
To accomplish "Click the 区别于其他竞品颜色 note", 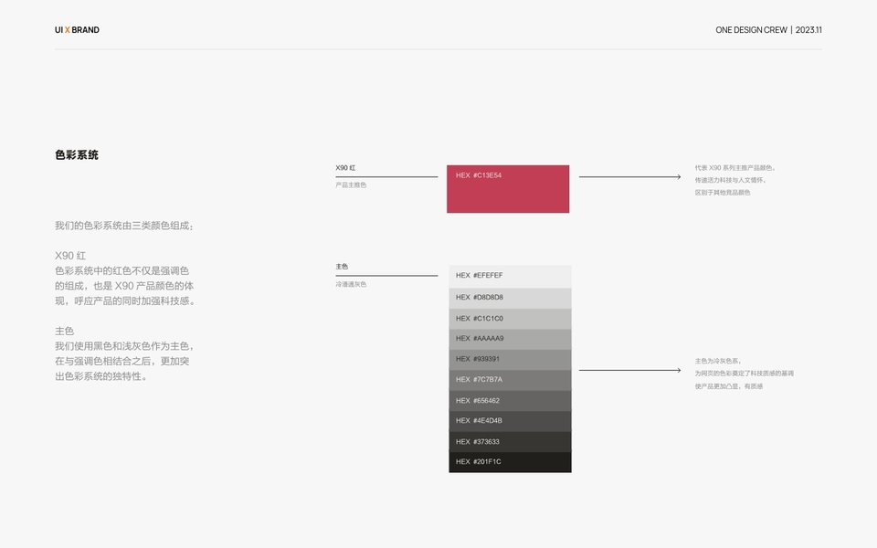I will 723,193.
